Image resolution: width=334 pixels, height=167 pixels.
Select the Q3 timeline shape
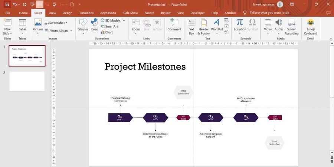pos(211,118)
